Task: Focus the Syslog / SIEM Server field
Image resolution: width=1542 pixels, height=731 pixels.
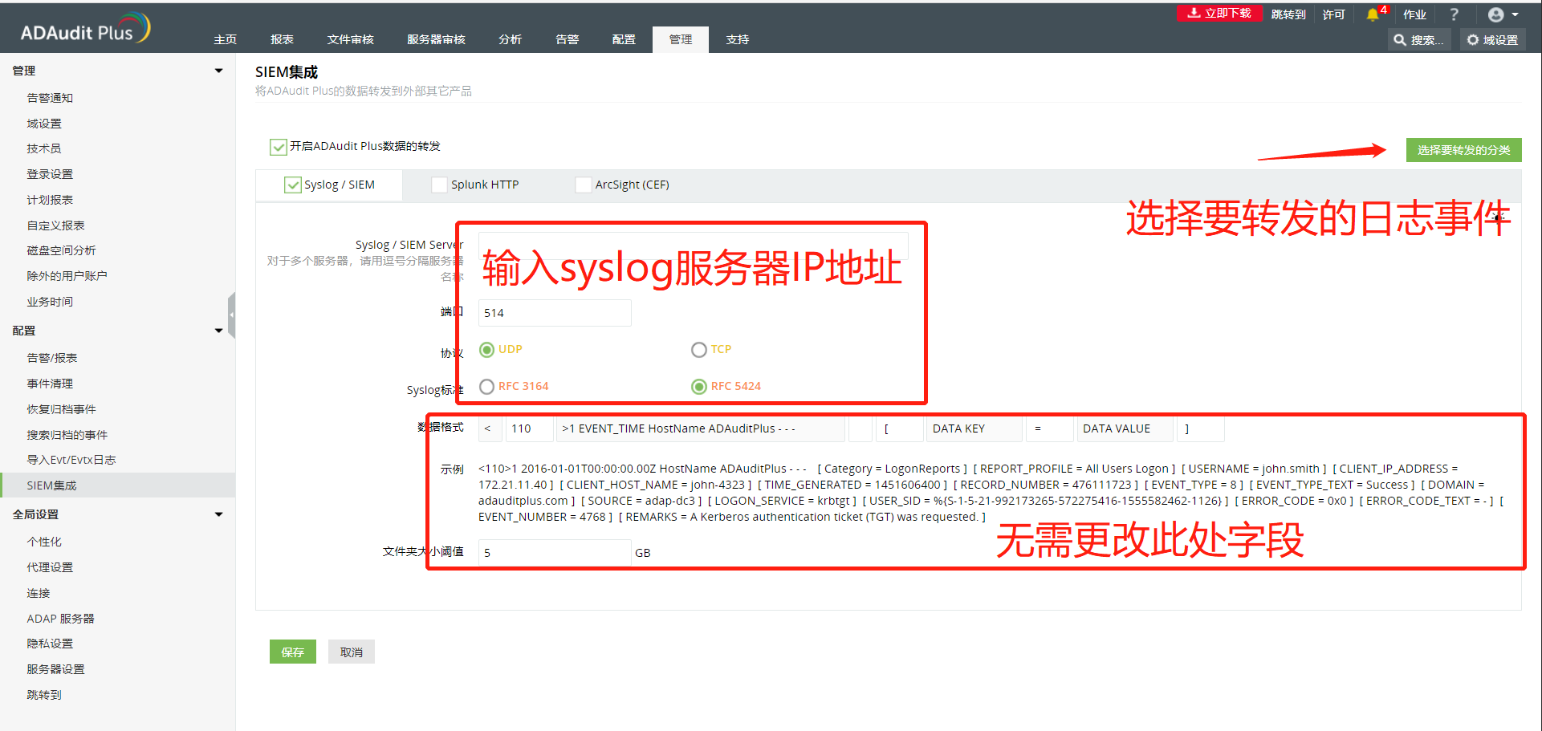Action: coord(693,245)
